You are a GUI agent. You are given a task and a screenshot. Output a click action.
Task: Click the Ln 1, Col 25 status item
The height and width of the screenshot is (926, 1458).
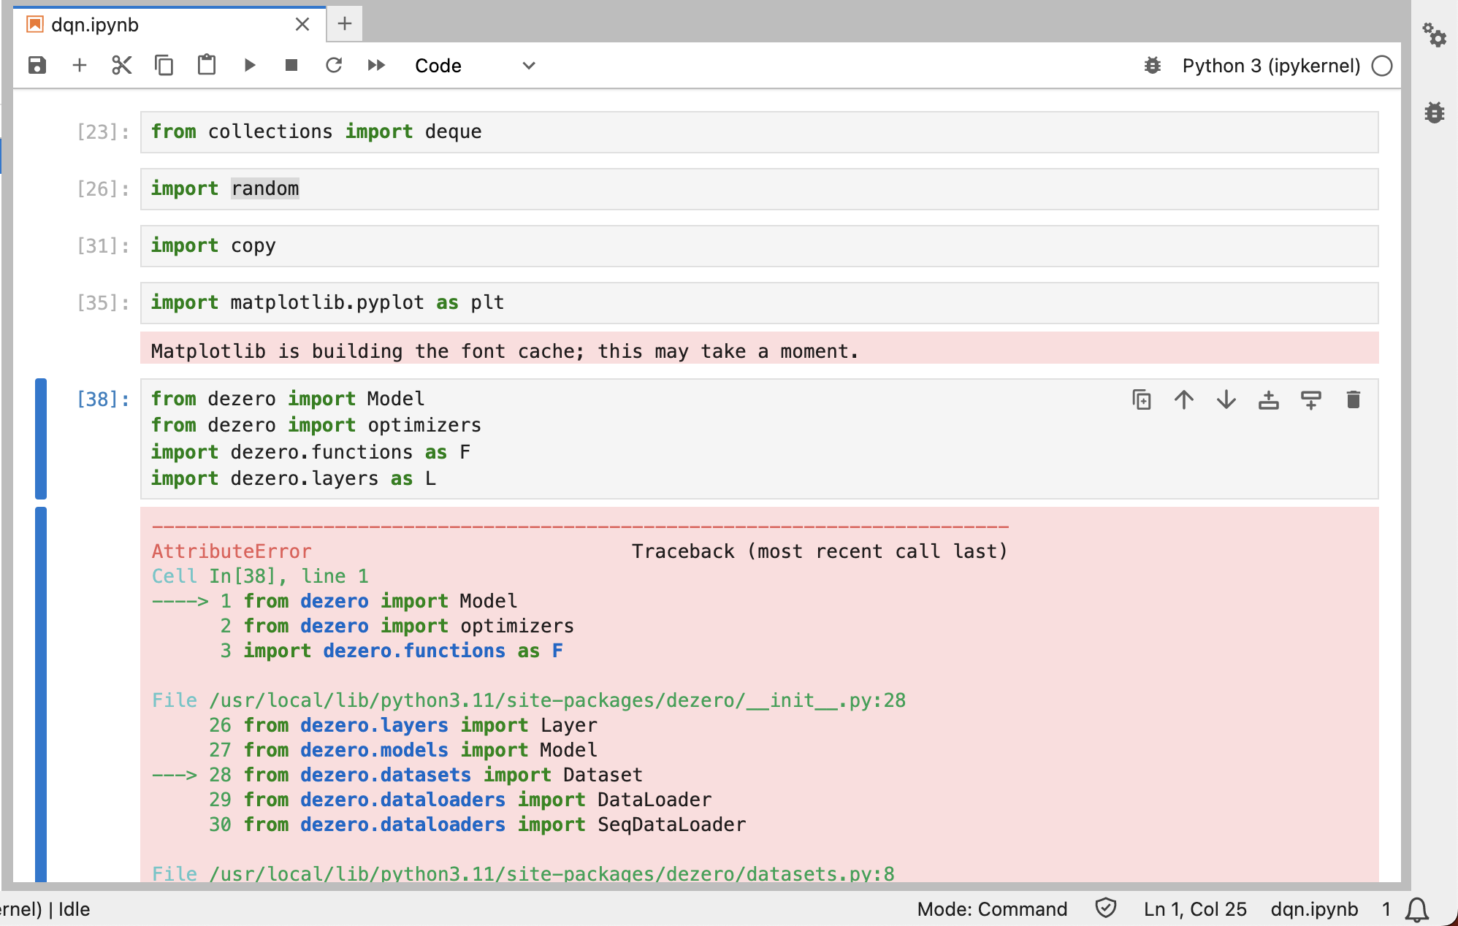pos(1195,909)
